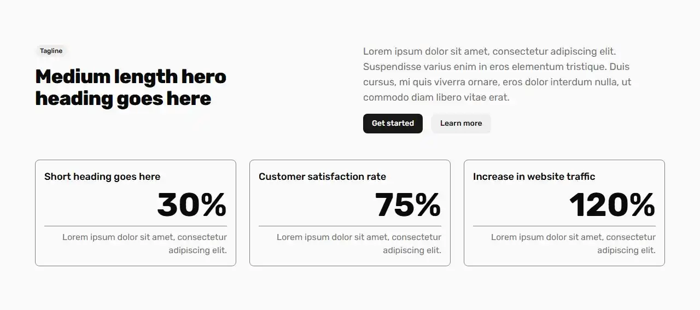
Task: Click the Medium length hero heading
Action: click(131, 87)
